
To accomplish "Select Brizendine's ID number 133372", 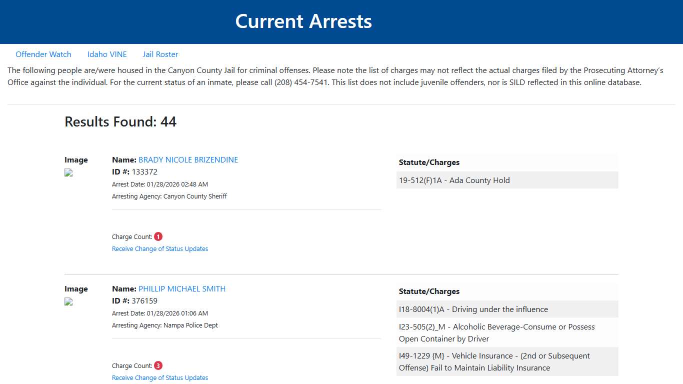I will 145,171.
